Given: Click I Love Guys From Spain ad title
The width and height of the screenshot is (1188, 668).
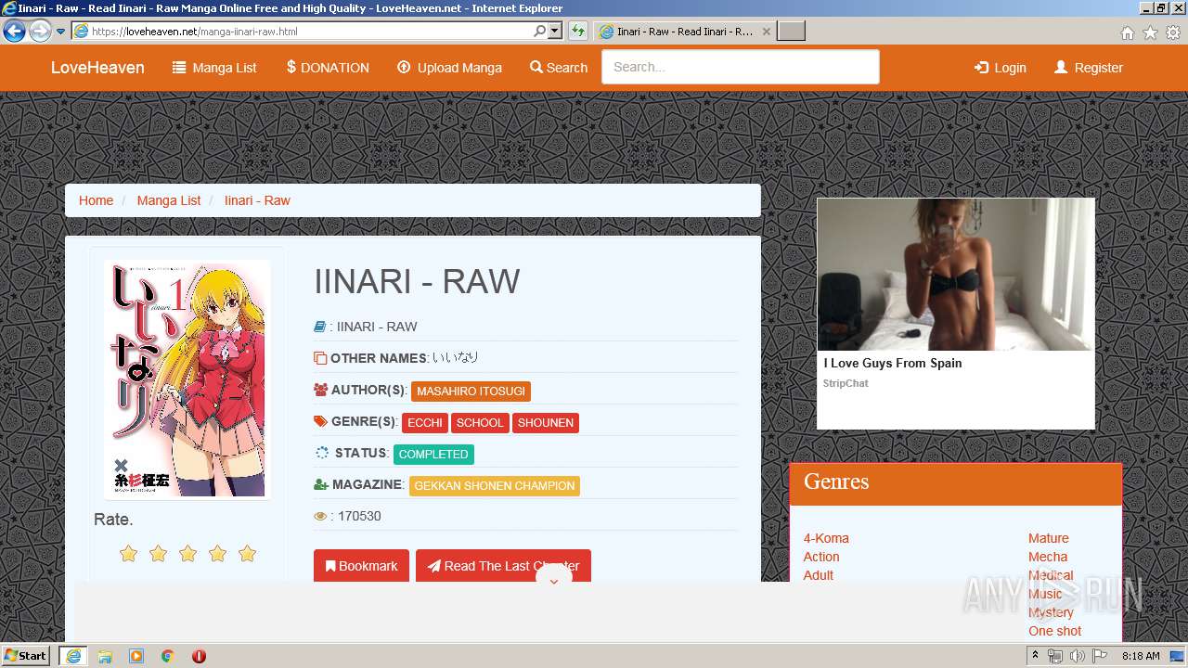Looking at the screenshot, I should [893, 363].
